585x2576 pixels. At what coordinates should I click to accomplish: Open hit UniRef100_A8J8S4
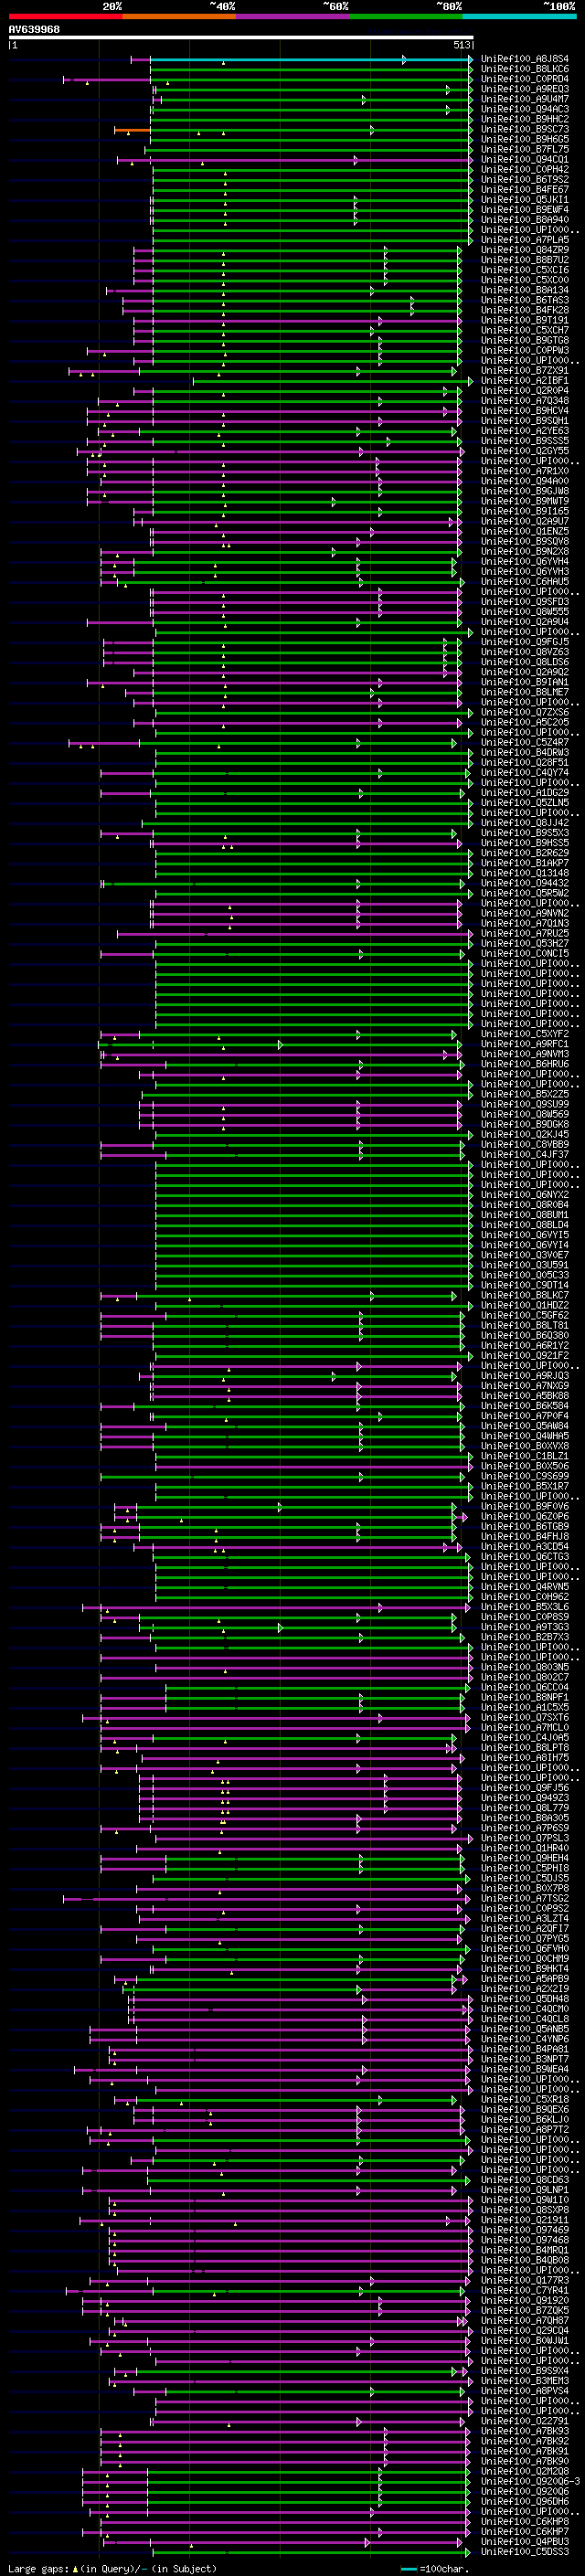[x=524, y=59]
